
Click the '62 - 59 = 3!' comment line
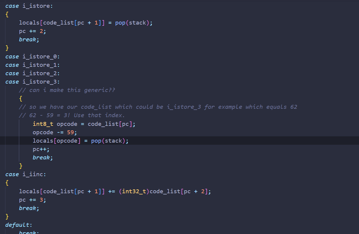click(71, 115)
